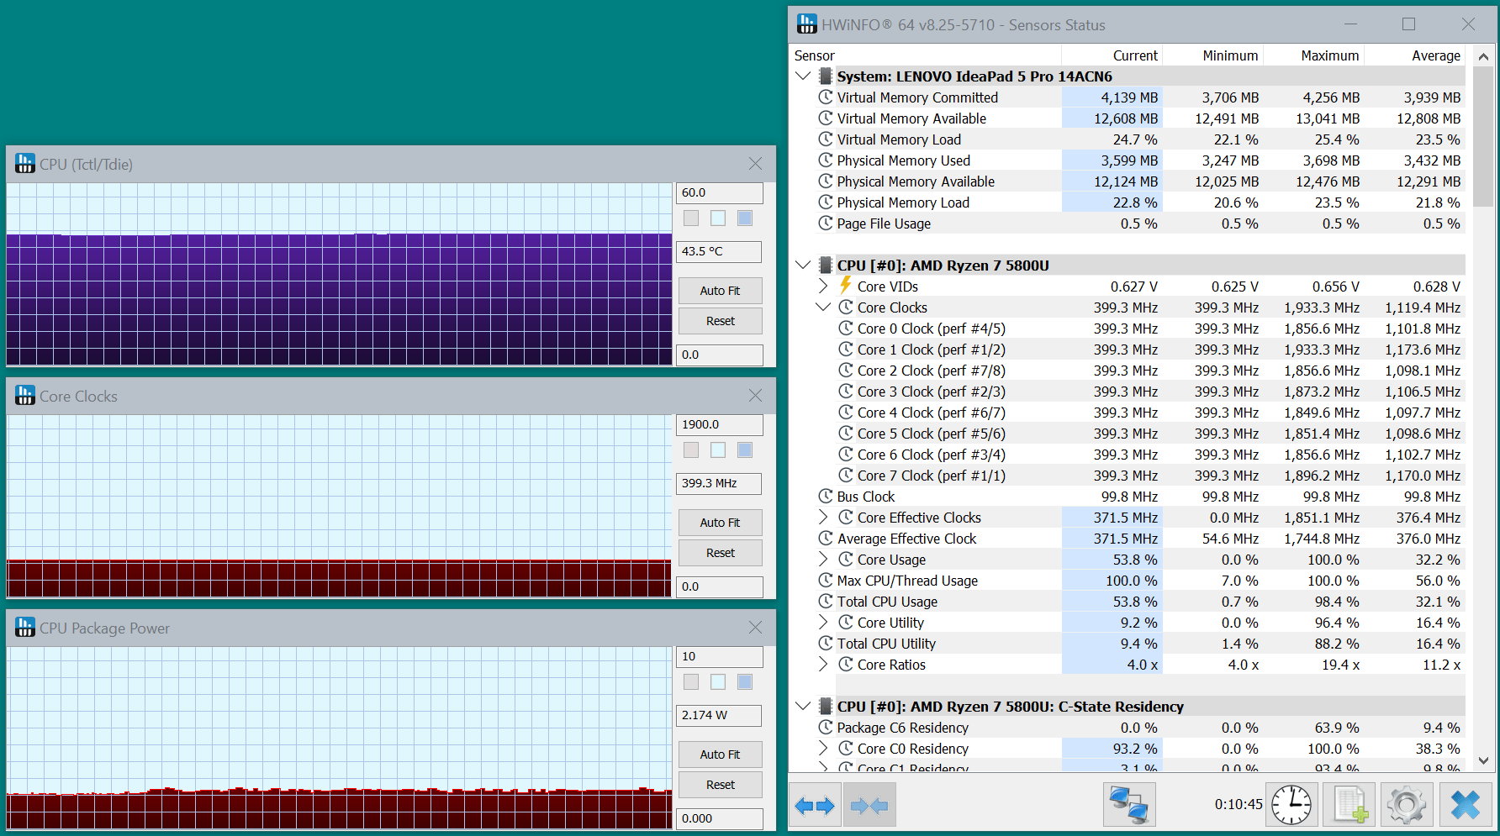The height and width of the screenshot is (836, 1500).
Task: Click Auto Fit in CPU (Tctl/Tdie) graph
Action: point(721,291)
